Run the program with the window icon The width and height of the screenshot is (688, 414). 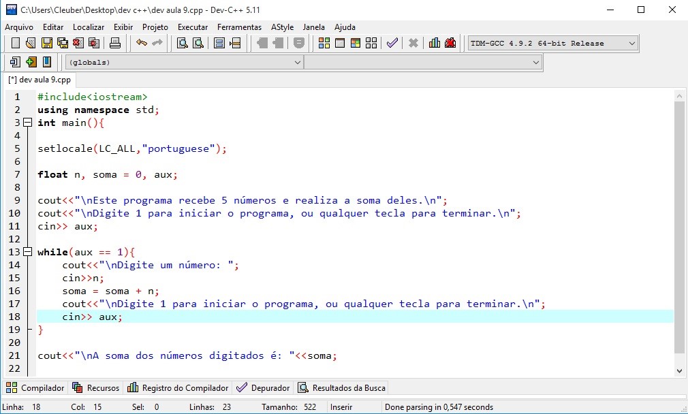340,43
